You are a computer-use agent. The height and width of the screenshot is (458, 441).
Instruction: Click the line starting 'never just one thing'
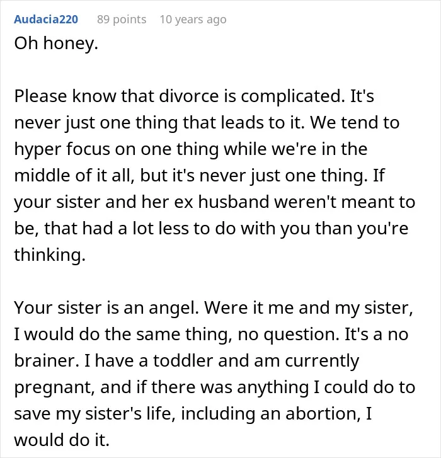(x=207, y=122)
